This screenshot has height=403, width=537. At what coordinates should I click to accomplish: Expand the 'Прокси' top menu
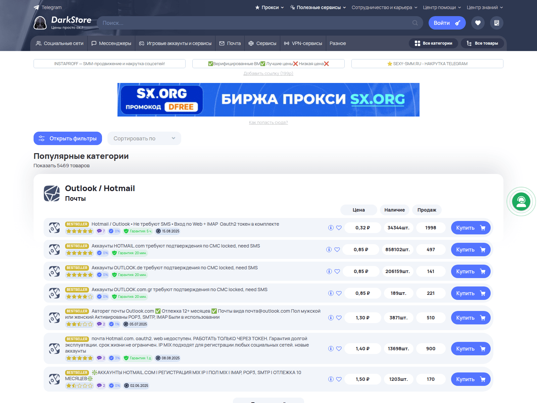tap(270, 7)
